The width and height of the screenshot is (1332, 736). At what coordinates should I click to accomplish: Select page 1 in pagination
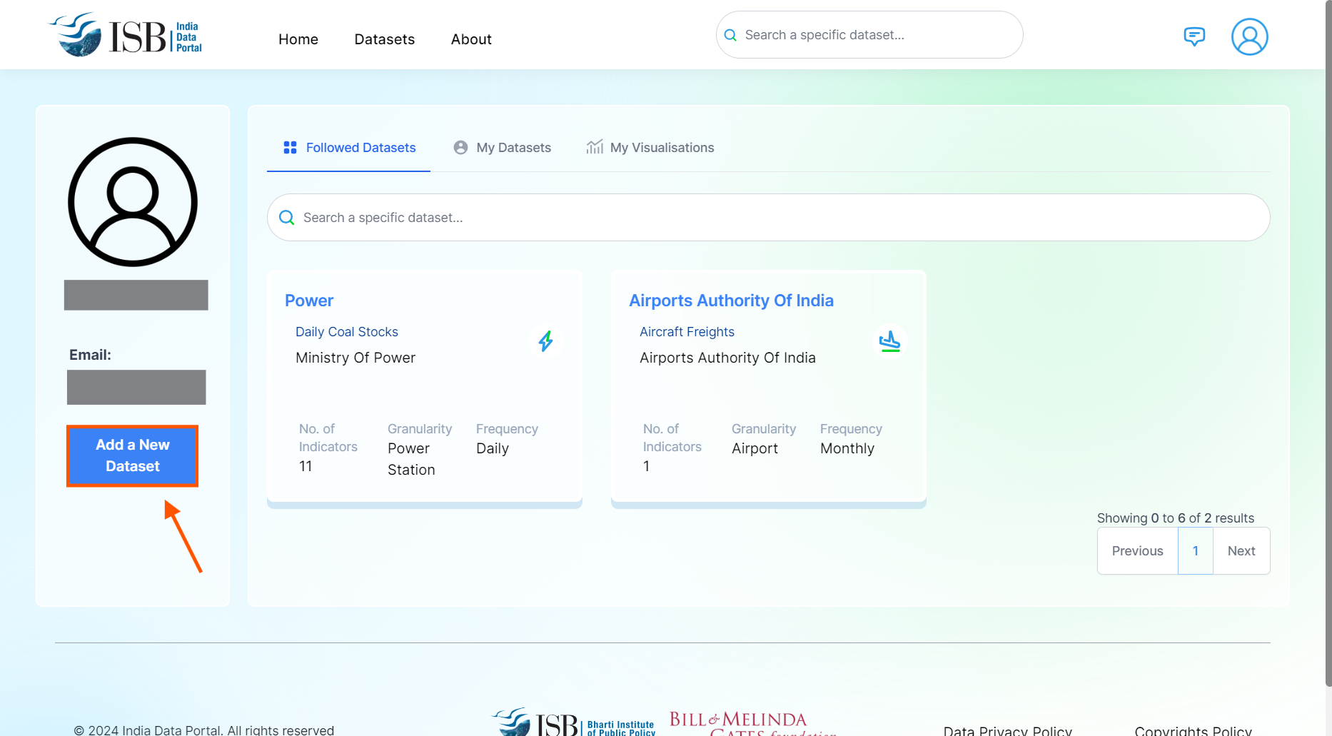pos(1195,551)
